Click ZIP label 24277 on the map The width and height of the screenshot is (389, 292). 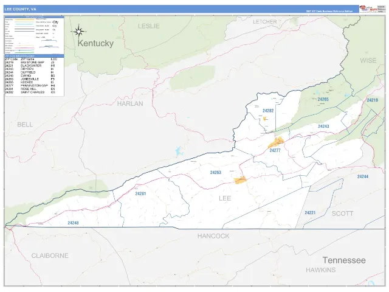[x=275, y=150]
